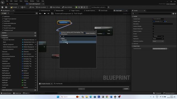177x99 pixels.
Task: Open the Content Drawer
Action: pos(6,93)
